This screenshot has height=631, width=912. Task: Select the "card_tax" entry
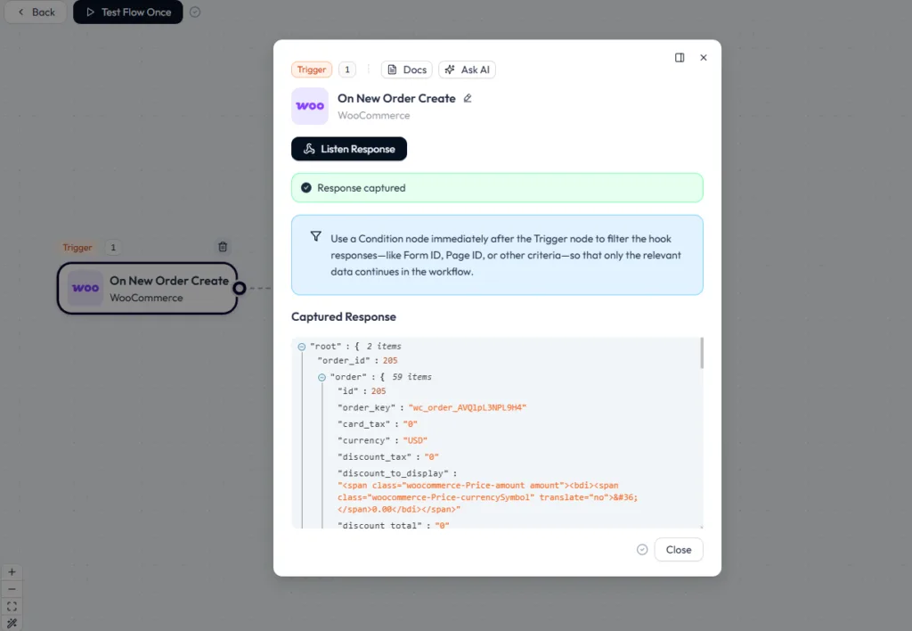pos(378,423)
